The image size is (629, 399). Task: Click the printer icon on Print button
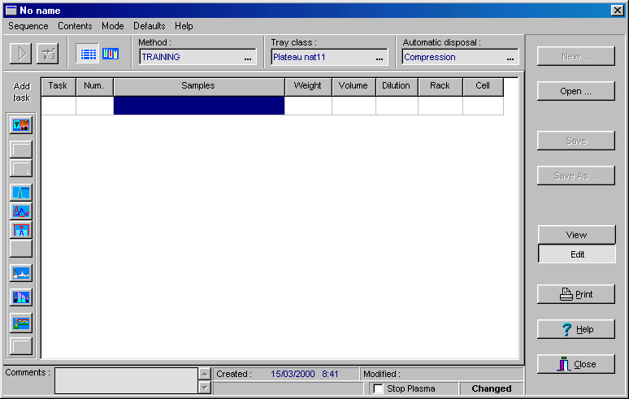click(x=566, y=294)
